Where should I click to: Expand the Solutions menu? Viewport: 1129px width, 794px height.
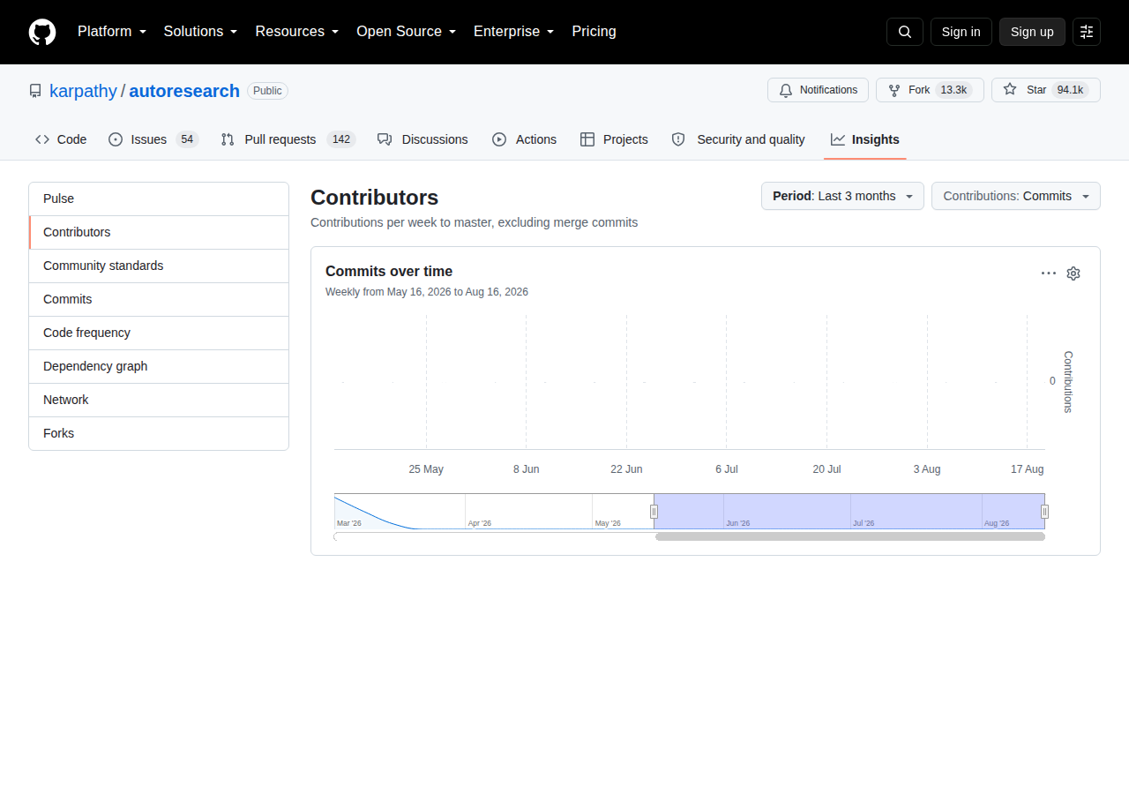(x=200, y=32)
